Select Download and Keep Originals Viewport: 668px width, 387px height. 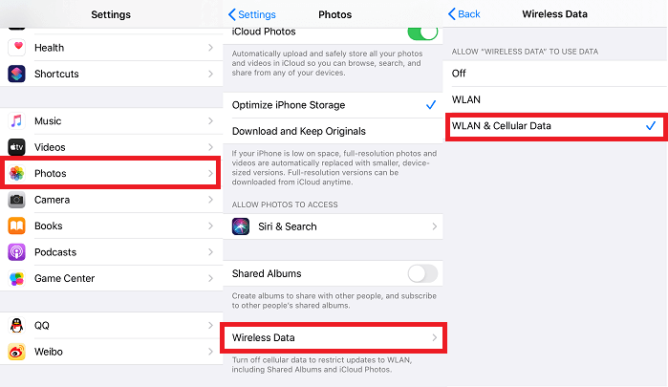click(x=298, y=131)
